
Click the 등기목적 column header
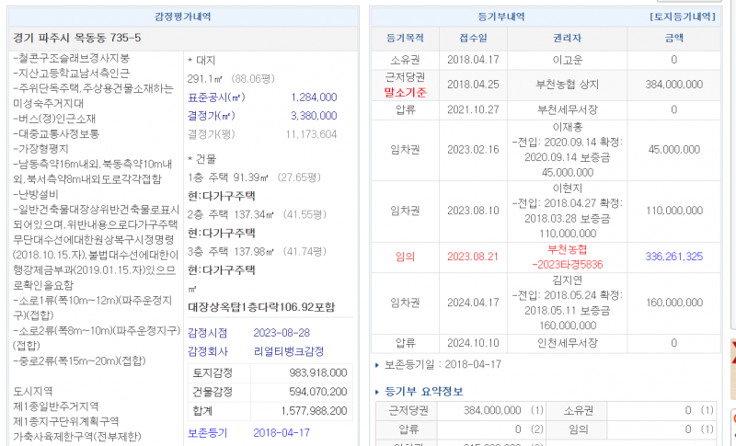tap(405, 39)
